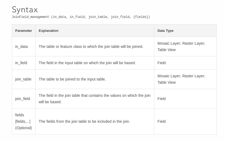Click the in_field Field data type
Viewport: 225px width, 142px height.
(x=161, y=63)
